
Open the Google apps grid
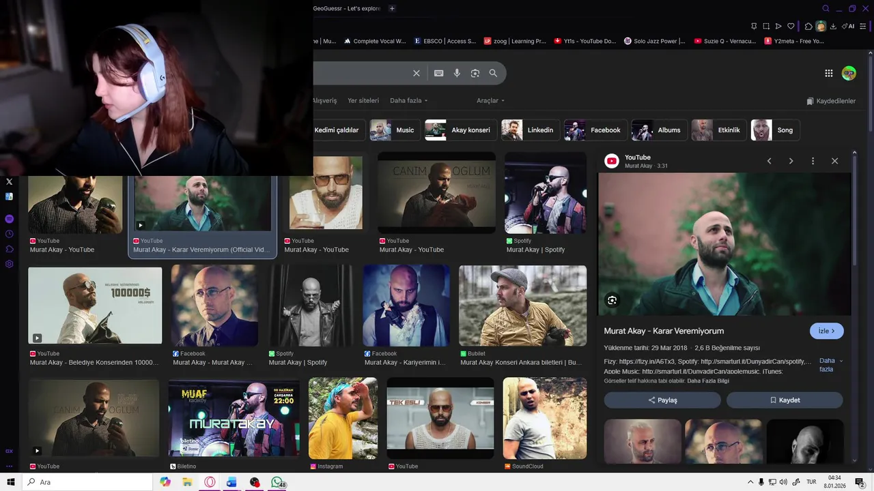click(829, 73)
